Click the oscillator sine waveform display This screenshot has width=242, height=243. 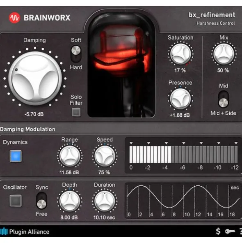tap(183, 201)
